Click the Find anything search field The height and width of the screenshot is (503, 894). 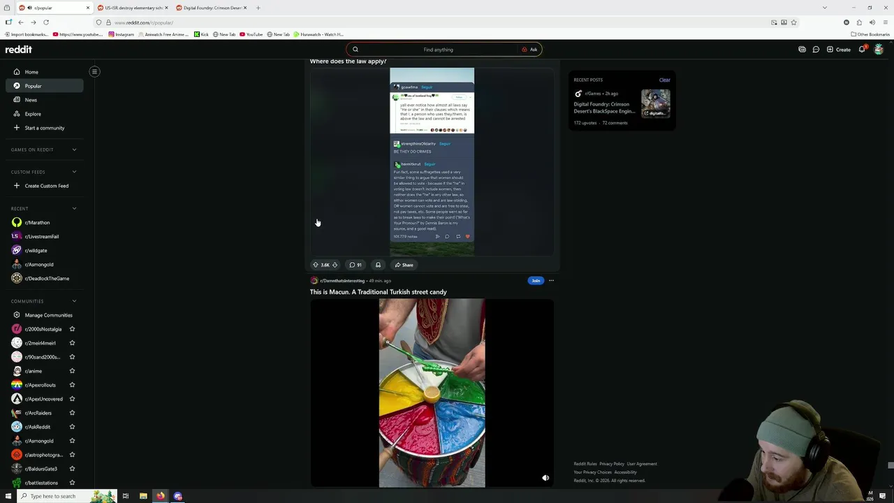pyautogui.click(x=438, y=50)
